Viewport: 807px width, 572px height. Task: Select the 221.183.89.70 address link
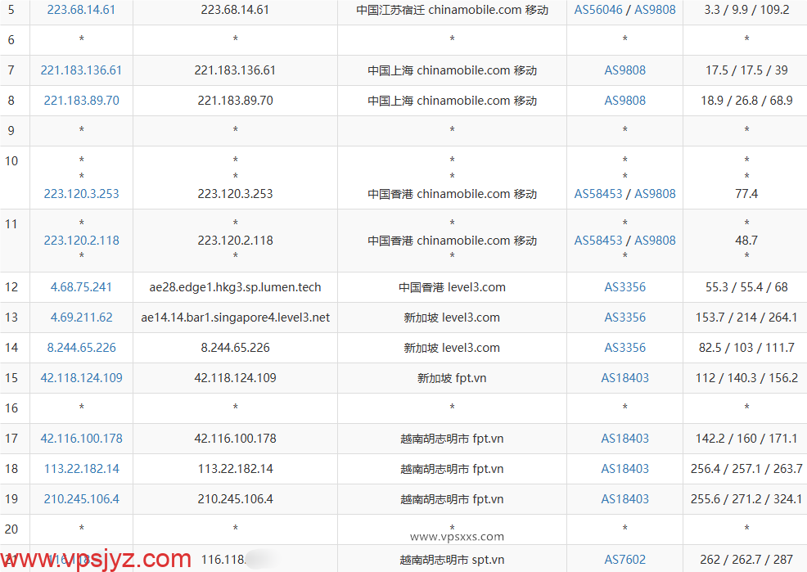81,100
